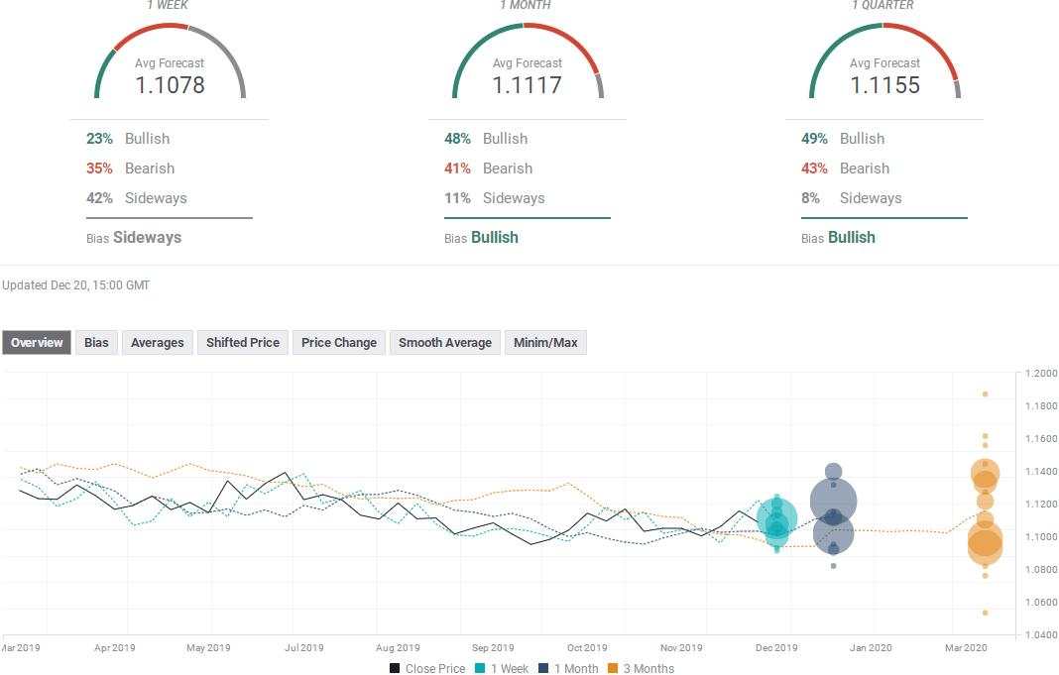Toggle the 3 Months legend series
Viewport: 1059px width, 675px height.
(x=641, y=668)
